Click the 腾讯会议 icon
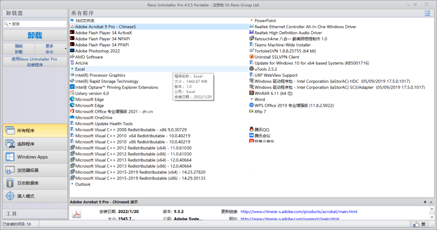Viewport: 437px width, 230px height. (251, 135)
